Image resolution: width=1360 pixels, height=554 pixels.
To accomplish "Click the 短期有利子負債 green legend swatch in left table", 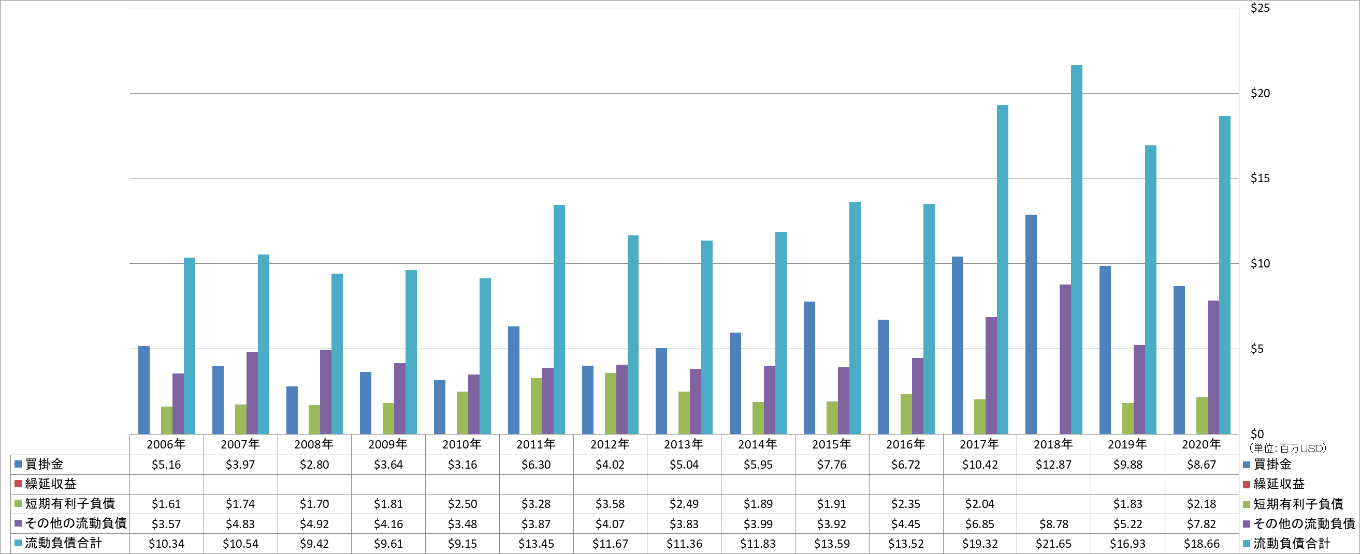I will coord(18,504).
